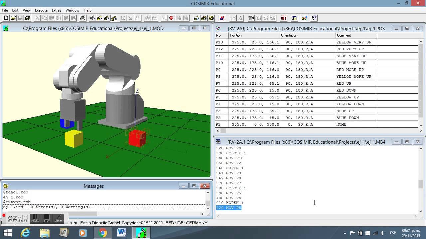Click the window icon of ej_1.MOD
Viewport: 426px width, 239px height.
pos(6,28)
